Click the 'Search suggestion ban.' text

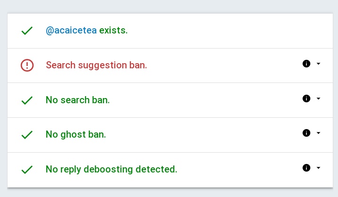[x=96, y=65]
